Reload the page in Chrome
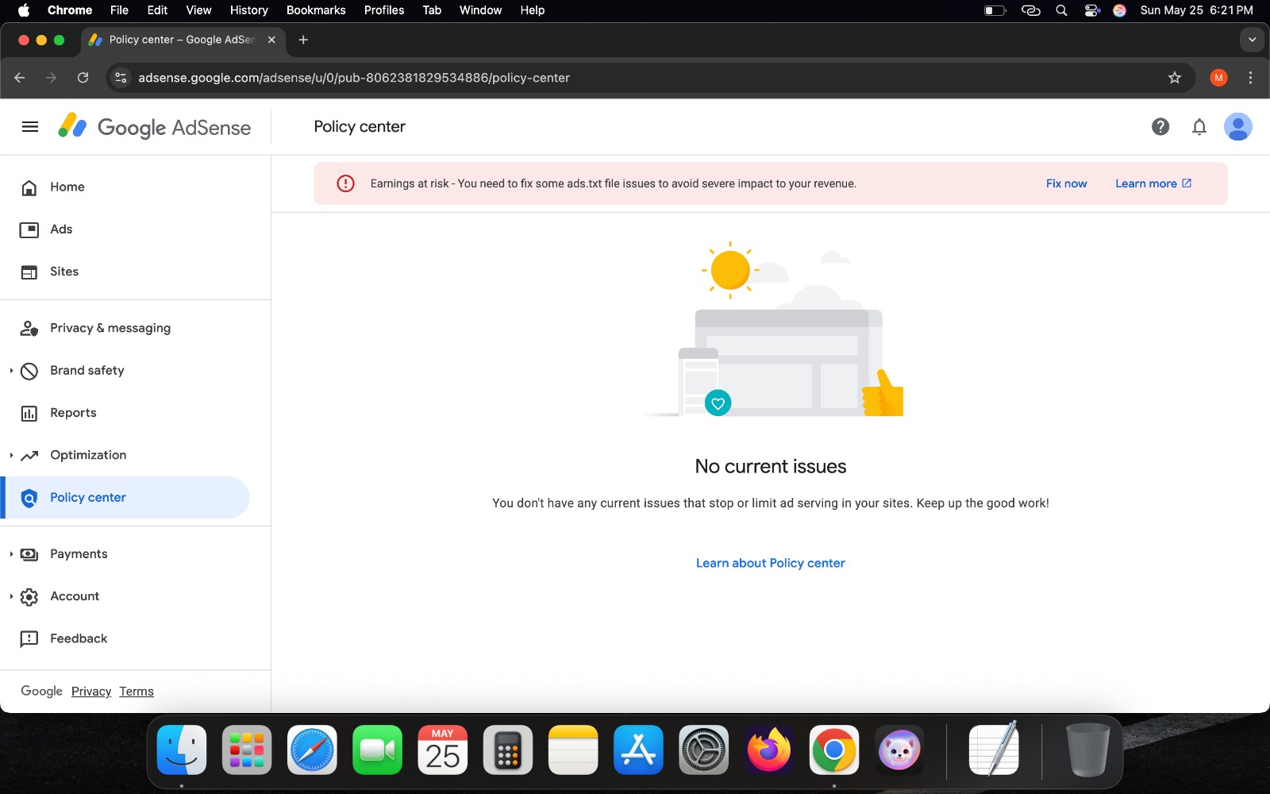Screen dimensions: 1270x794 (83, 78)
